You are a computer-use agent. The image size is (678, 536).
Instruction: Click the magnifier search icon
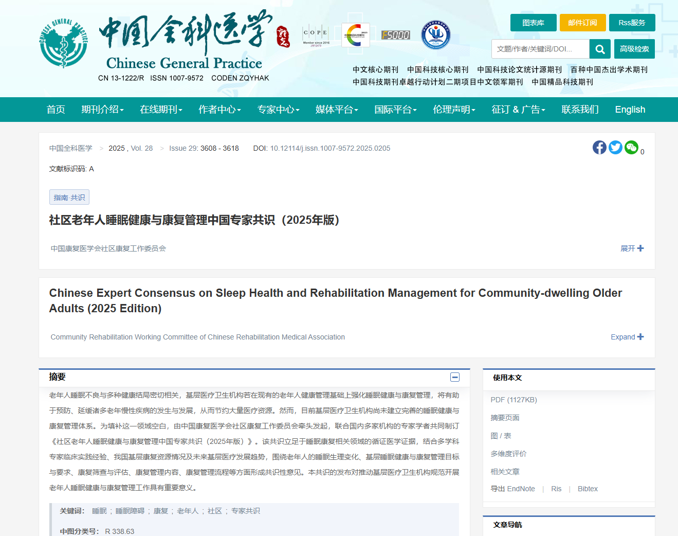pos(600,49)
